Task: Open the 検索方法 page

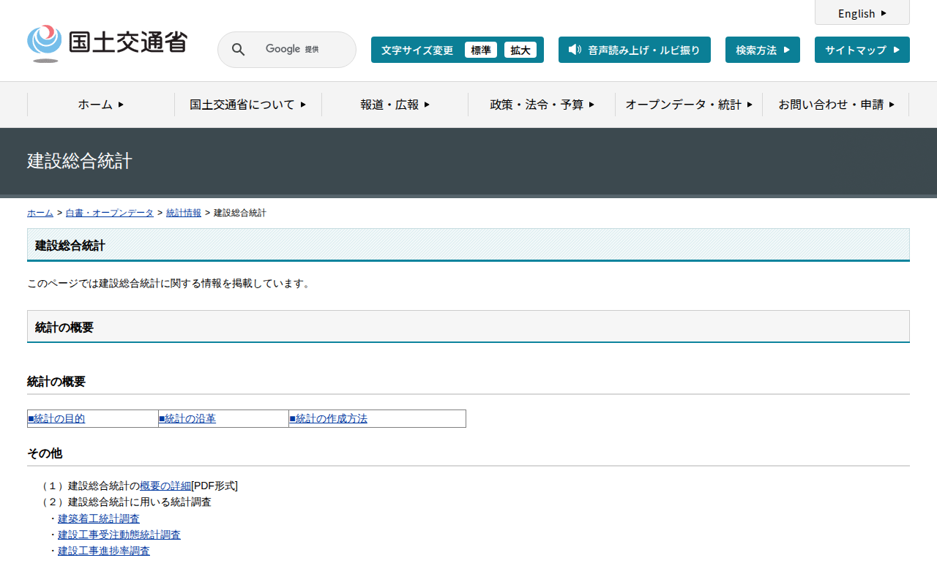Action: click(762, 50)
